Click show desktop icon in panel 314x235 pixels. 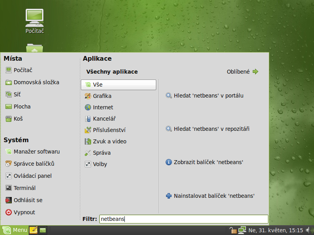[43, 230]
